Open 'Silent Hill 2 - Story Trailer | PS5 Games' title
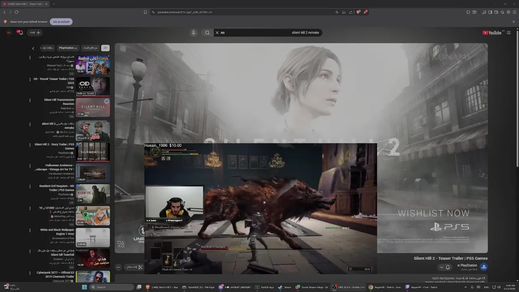 [x=54, y=146]
